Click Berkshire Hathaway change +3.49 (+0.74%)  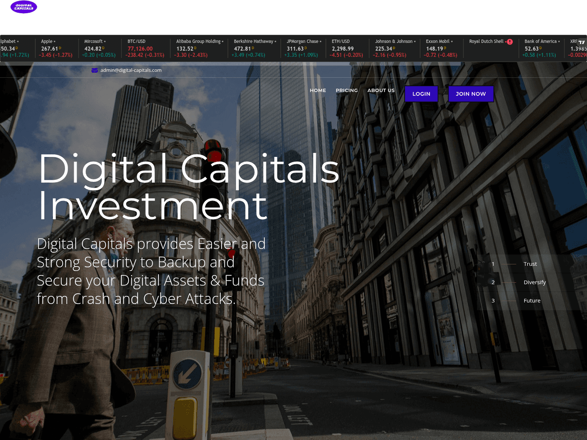(x=248, y=55)
